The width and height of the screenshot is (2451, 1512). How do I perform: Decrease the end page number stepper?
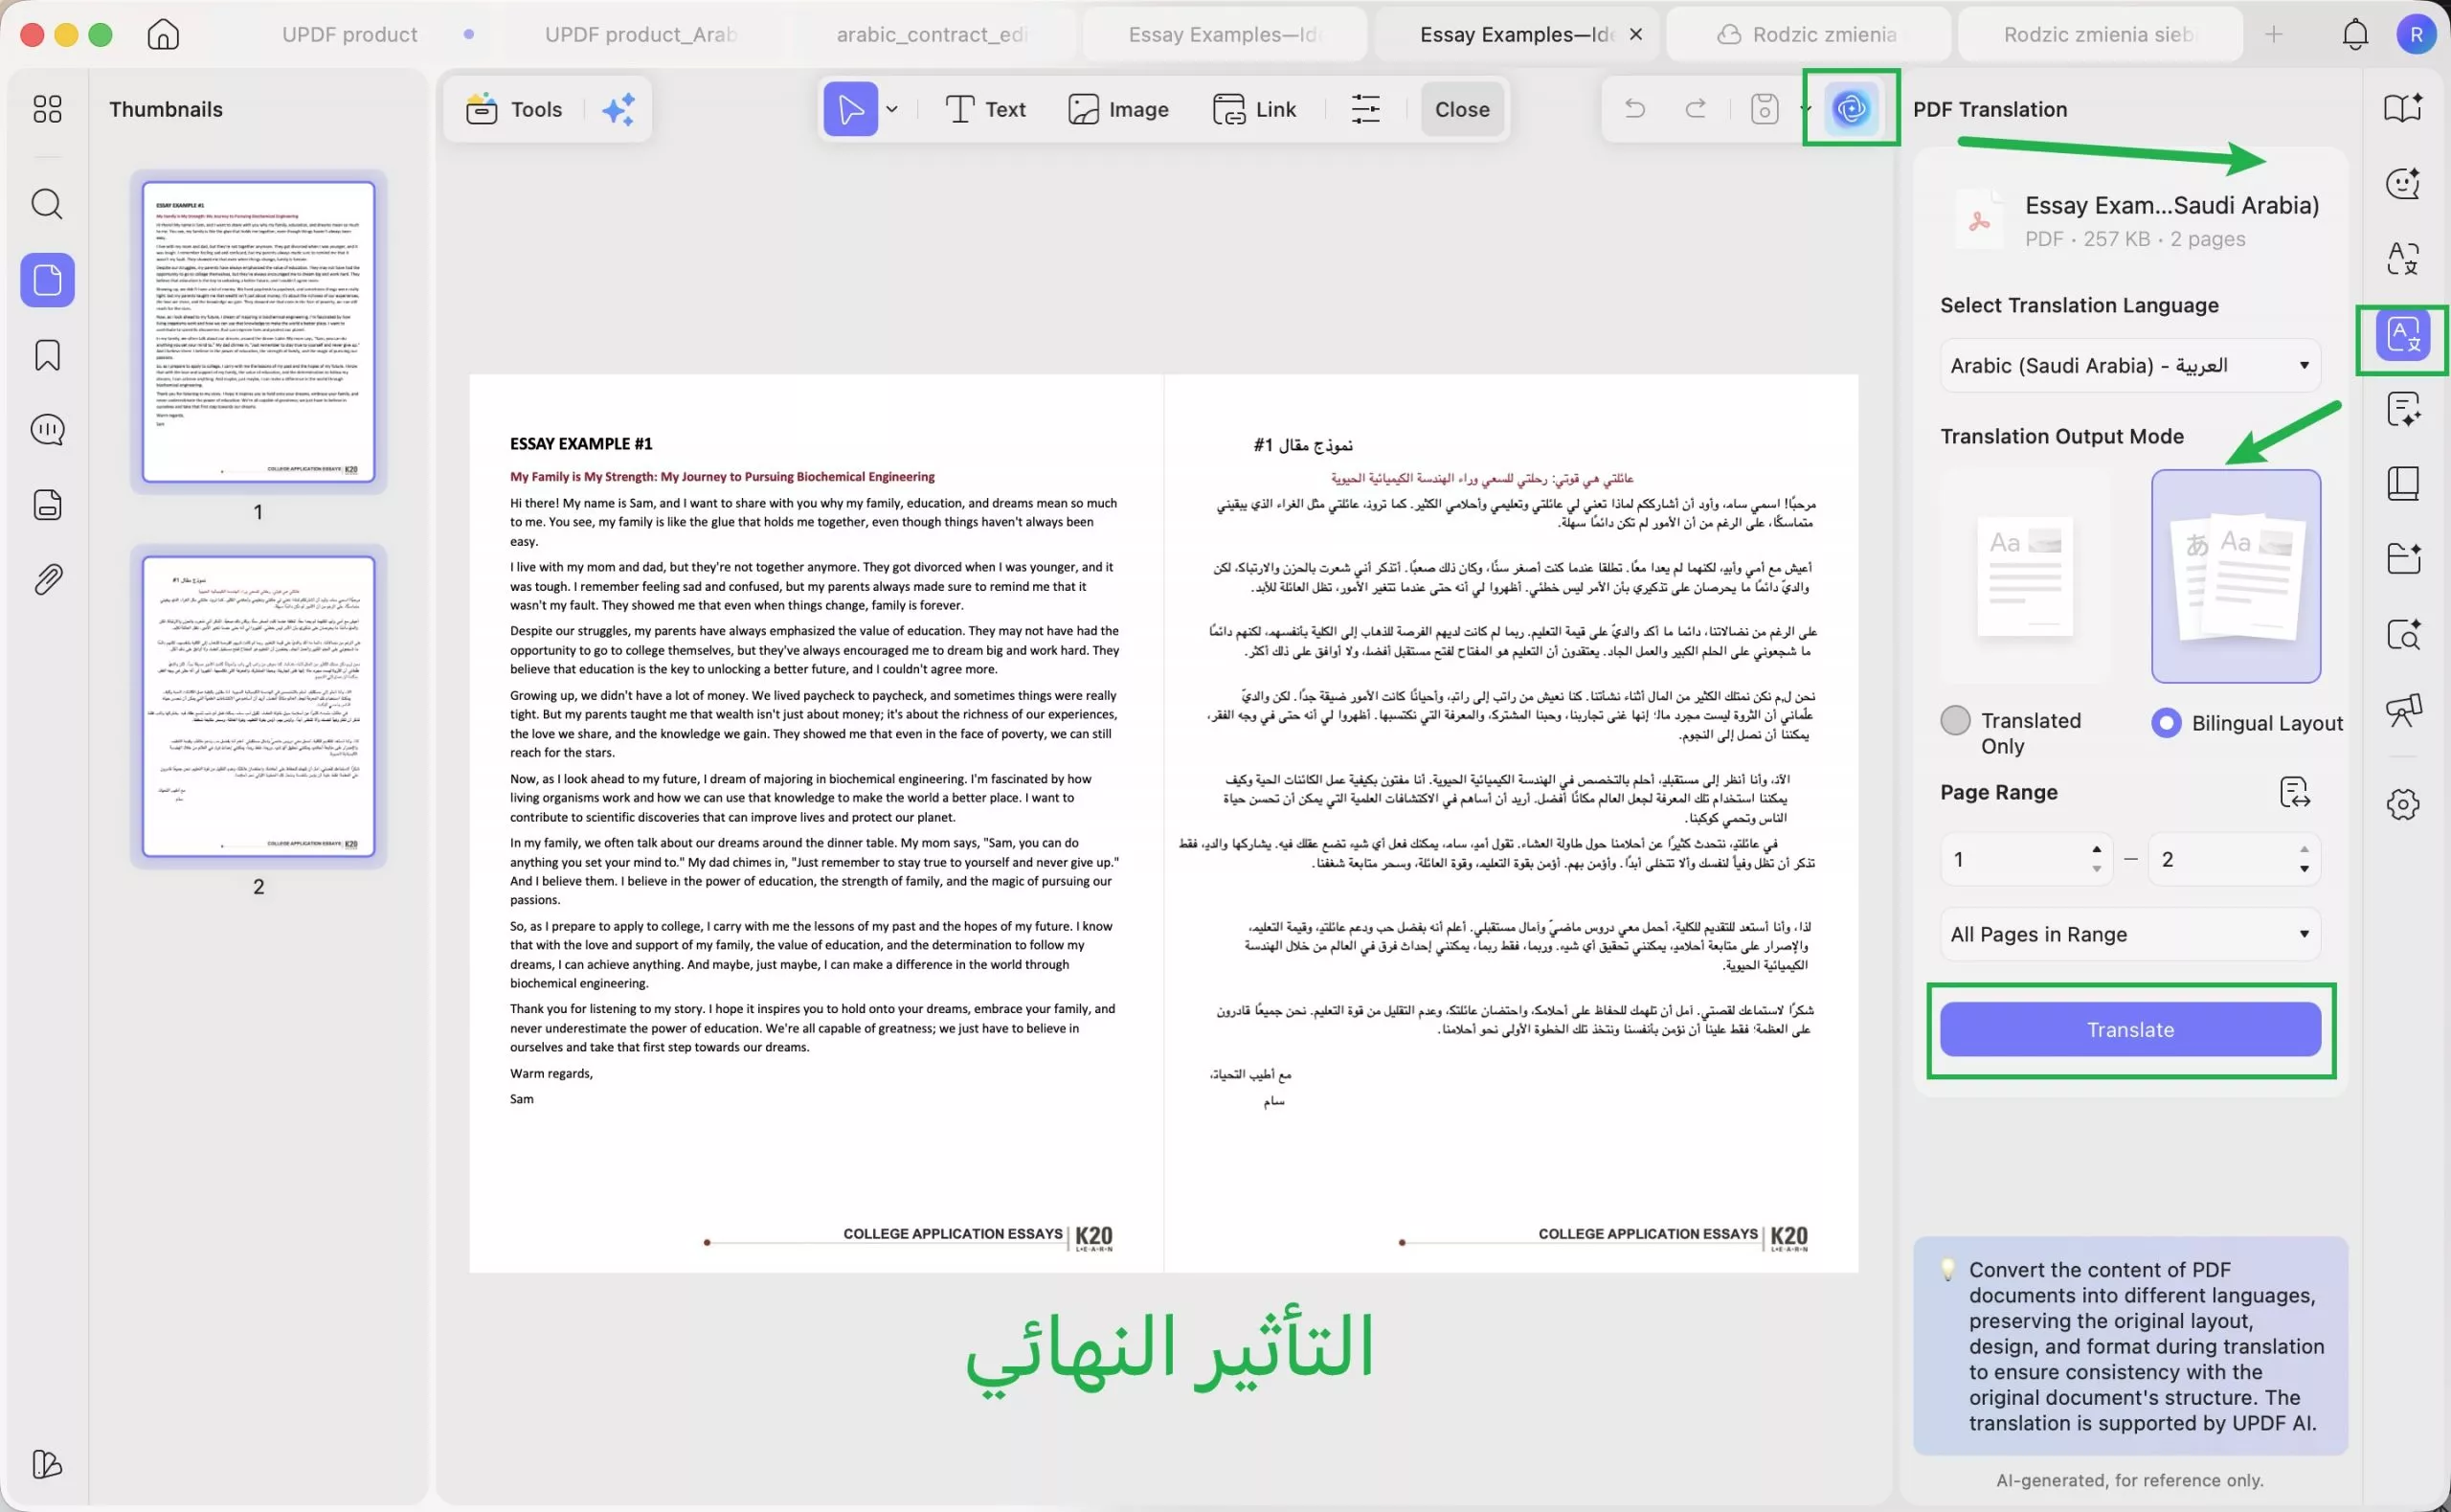click(2305, 870)
